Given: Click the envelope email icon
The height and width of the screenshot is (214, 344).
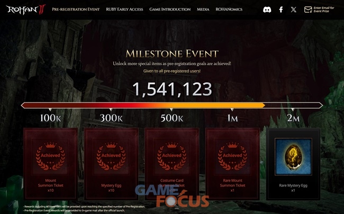Looking at the screenshot, I should tap(308, 10).
